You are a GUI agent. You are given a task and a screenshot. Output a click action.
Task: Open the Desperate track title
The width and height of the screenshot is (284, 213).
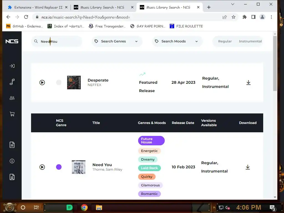click(x=98, y=80)
